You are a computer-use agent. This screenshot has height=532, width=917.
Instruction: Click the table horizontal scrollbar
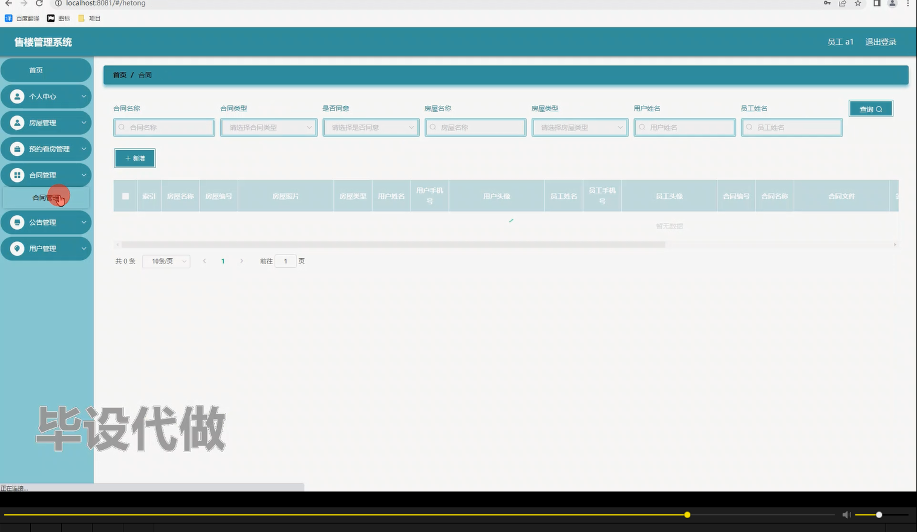pos(393,245)
